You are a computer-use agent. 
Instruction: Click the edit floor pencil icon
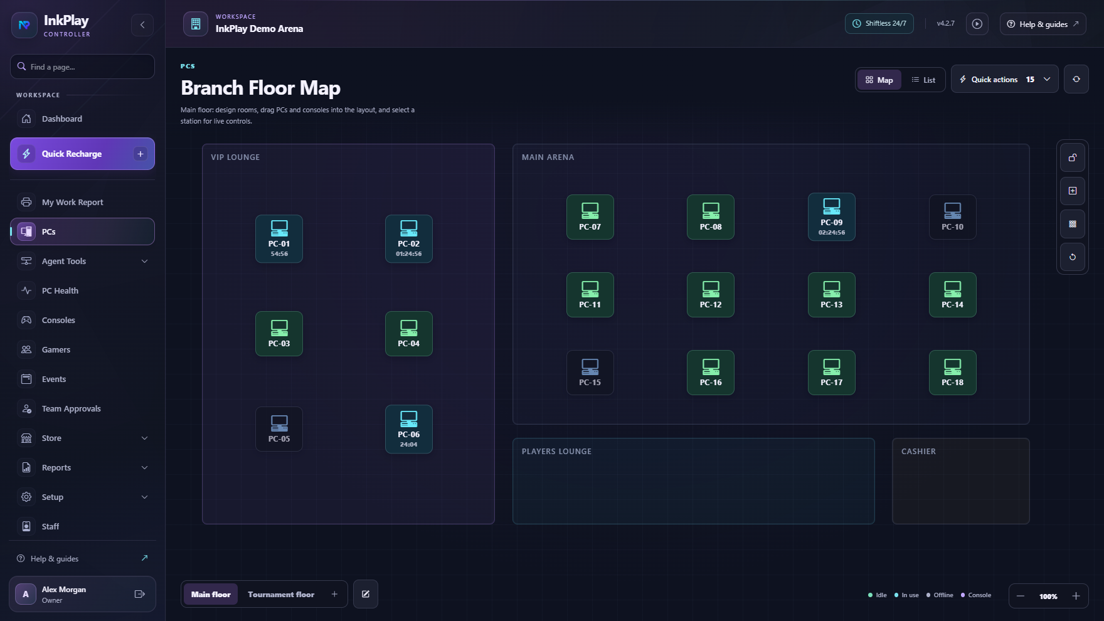point(366,594)
